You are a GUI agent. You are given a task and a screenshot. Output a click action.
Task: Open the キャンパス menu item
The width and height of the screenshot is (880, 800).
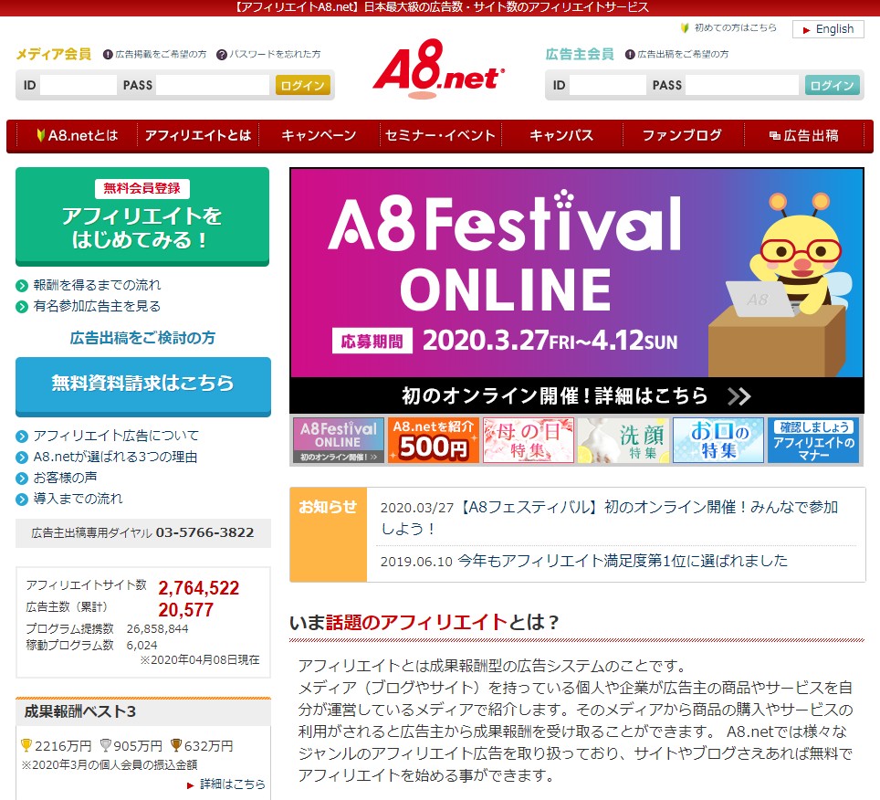tap(561, 135)
